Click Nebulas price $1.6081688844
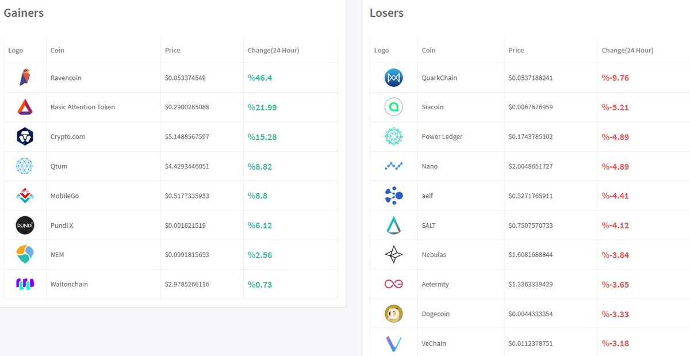 (x=531, y=255)
